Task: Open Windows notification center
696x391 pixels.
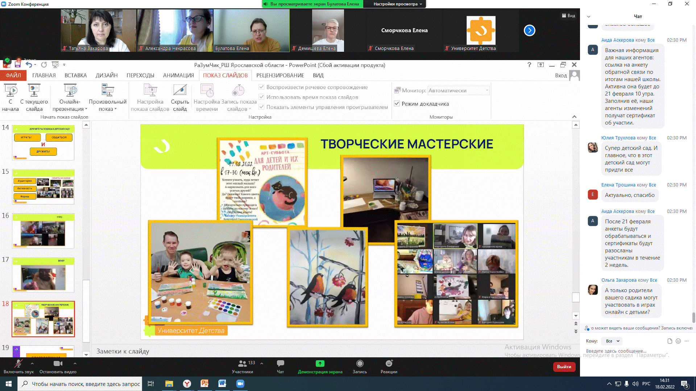Action: click(x=685, y=384)
